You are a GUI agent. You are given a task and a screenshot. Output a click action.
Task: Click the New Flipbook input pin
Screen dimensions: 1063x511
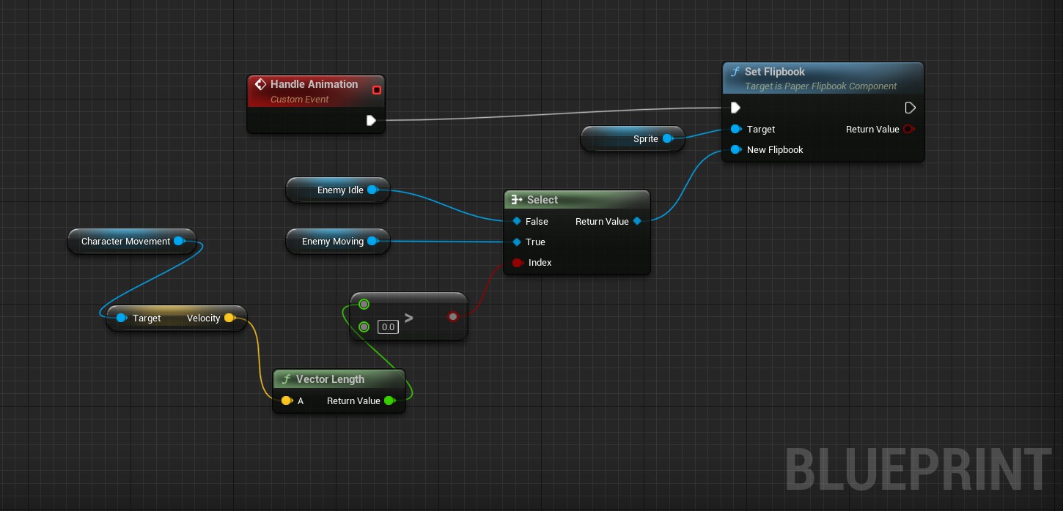[735, 150]
